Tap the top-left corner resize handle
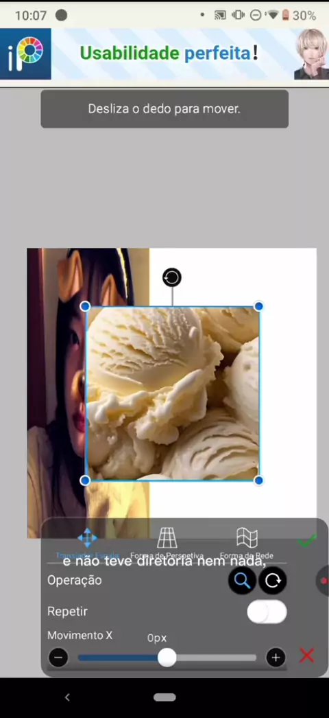This screenshot has width=329, height=718. [85, 306]
